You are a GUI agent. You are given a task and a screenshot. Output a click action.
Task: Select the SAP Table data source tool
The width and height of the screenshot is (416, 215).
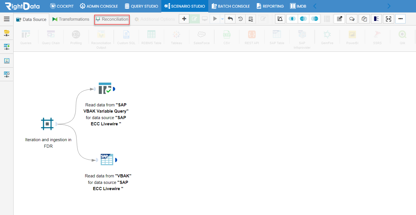point(277,37)
